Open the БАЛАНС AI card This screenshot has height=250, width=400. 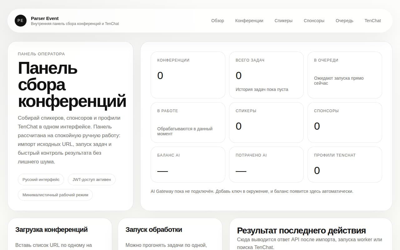pyautogui.click(x=188, y=164)
